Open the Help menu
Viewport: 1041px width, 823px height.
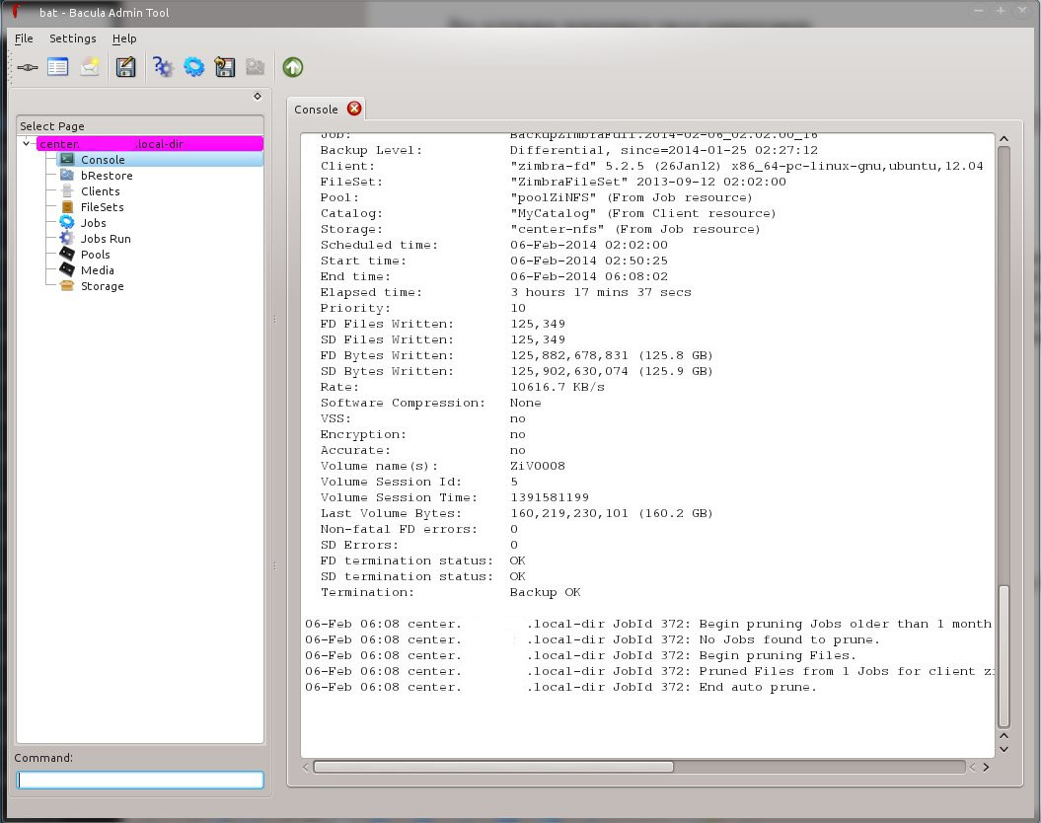tap(124, 38)
